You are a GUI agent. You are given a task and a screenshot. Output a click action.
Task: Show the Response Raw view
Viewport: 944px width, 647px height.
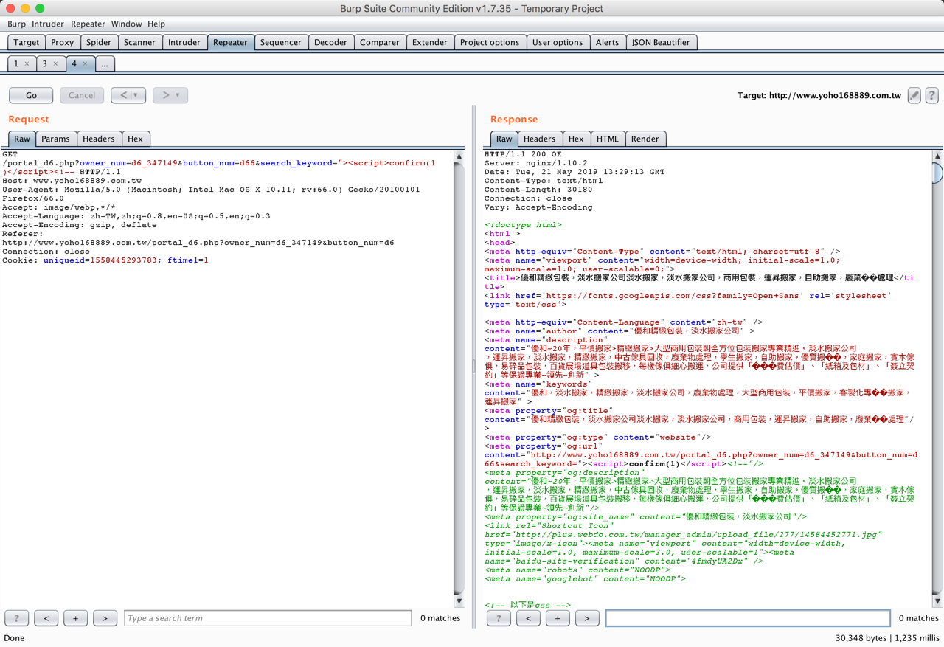coord(504,139)
